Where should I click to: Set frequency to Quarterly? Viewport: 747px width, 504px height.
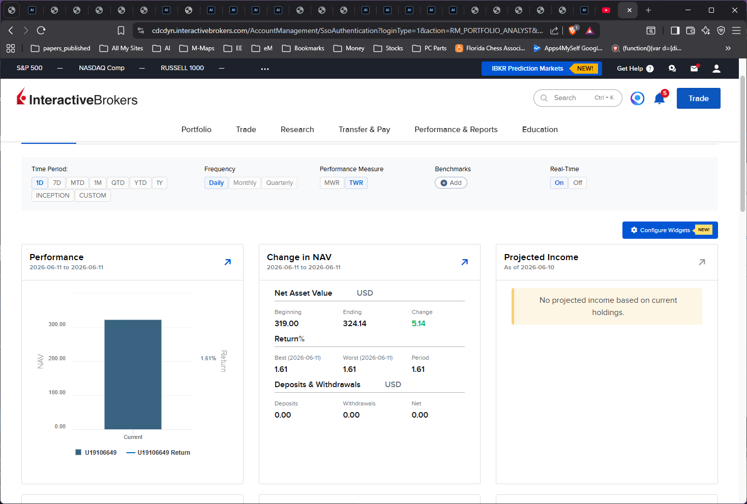coord(280,183)
